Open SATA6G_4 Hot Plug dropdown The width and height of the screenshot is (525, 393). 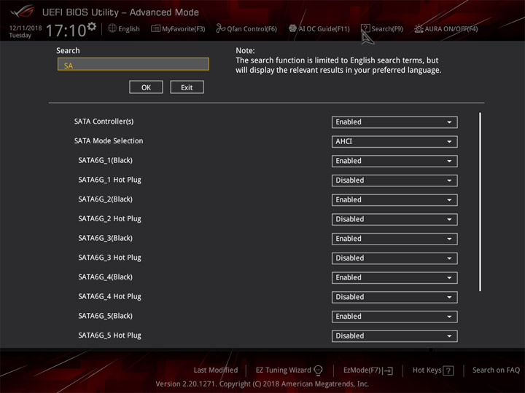(394, 297)
